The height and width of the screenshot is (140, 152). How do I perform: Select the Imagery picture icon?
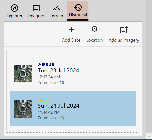pos(36,8)
